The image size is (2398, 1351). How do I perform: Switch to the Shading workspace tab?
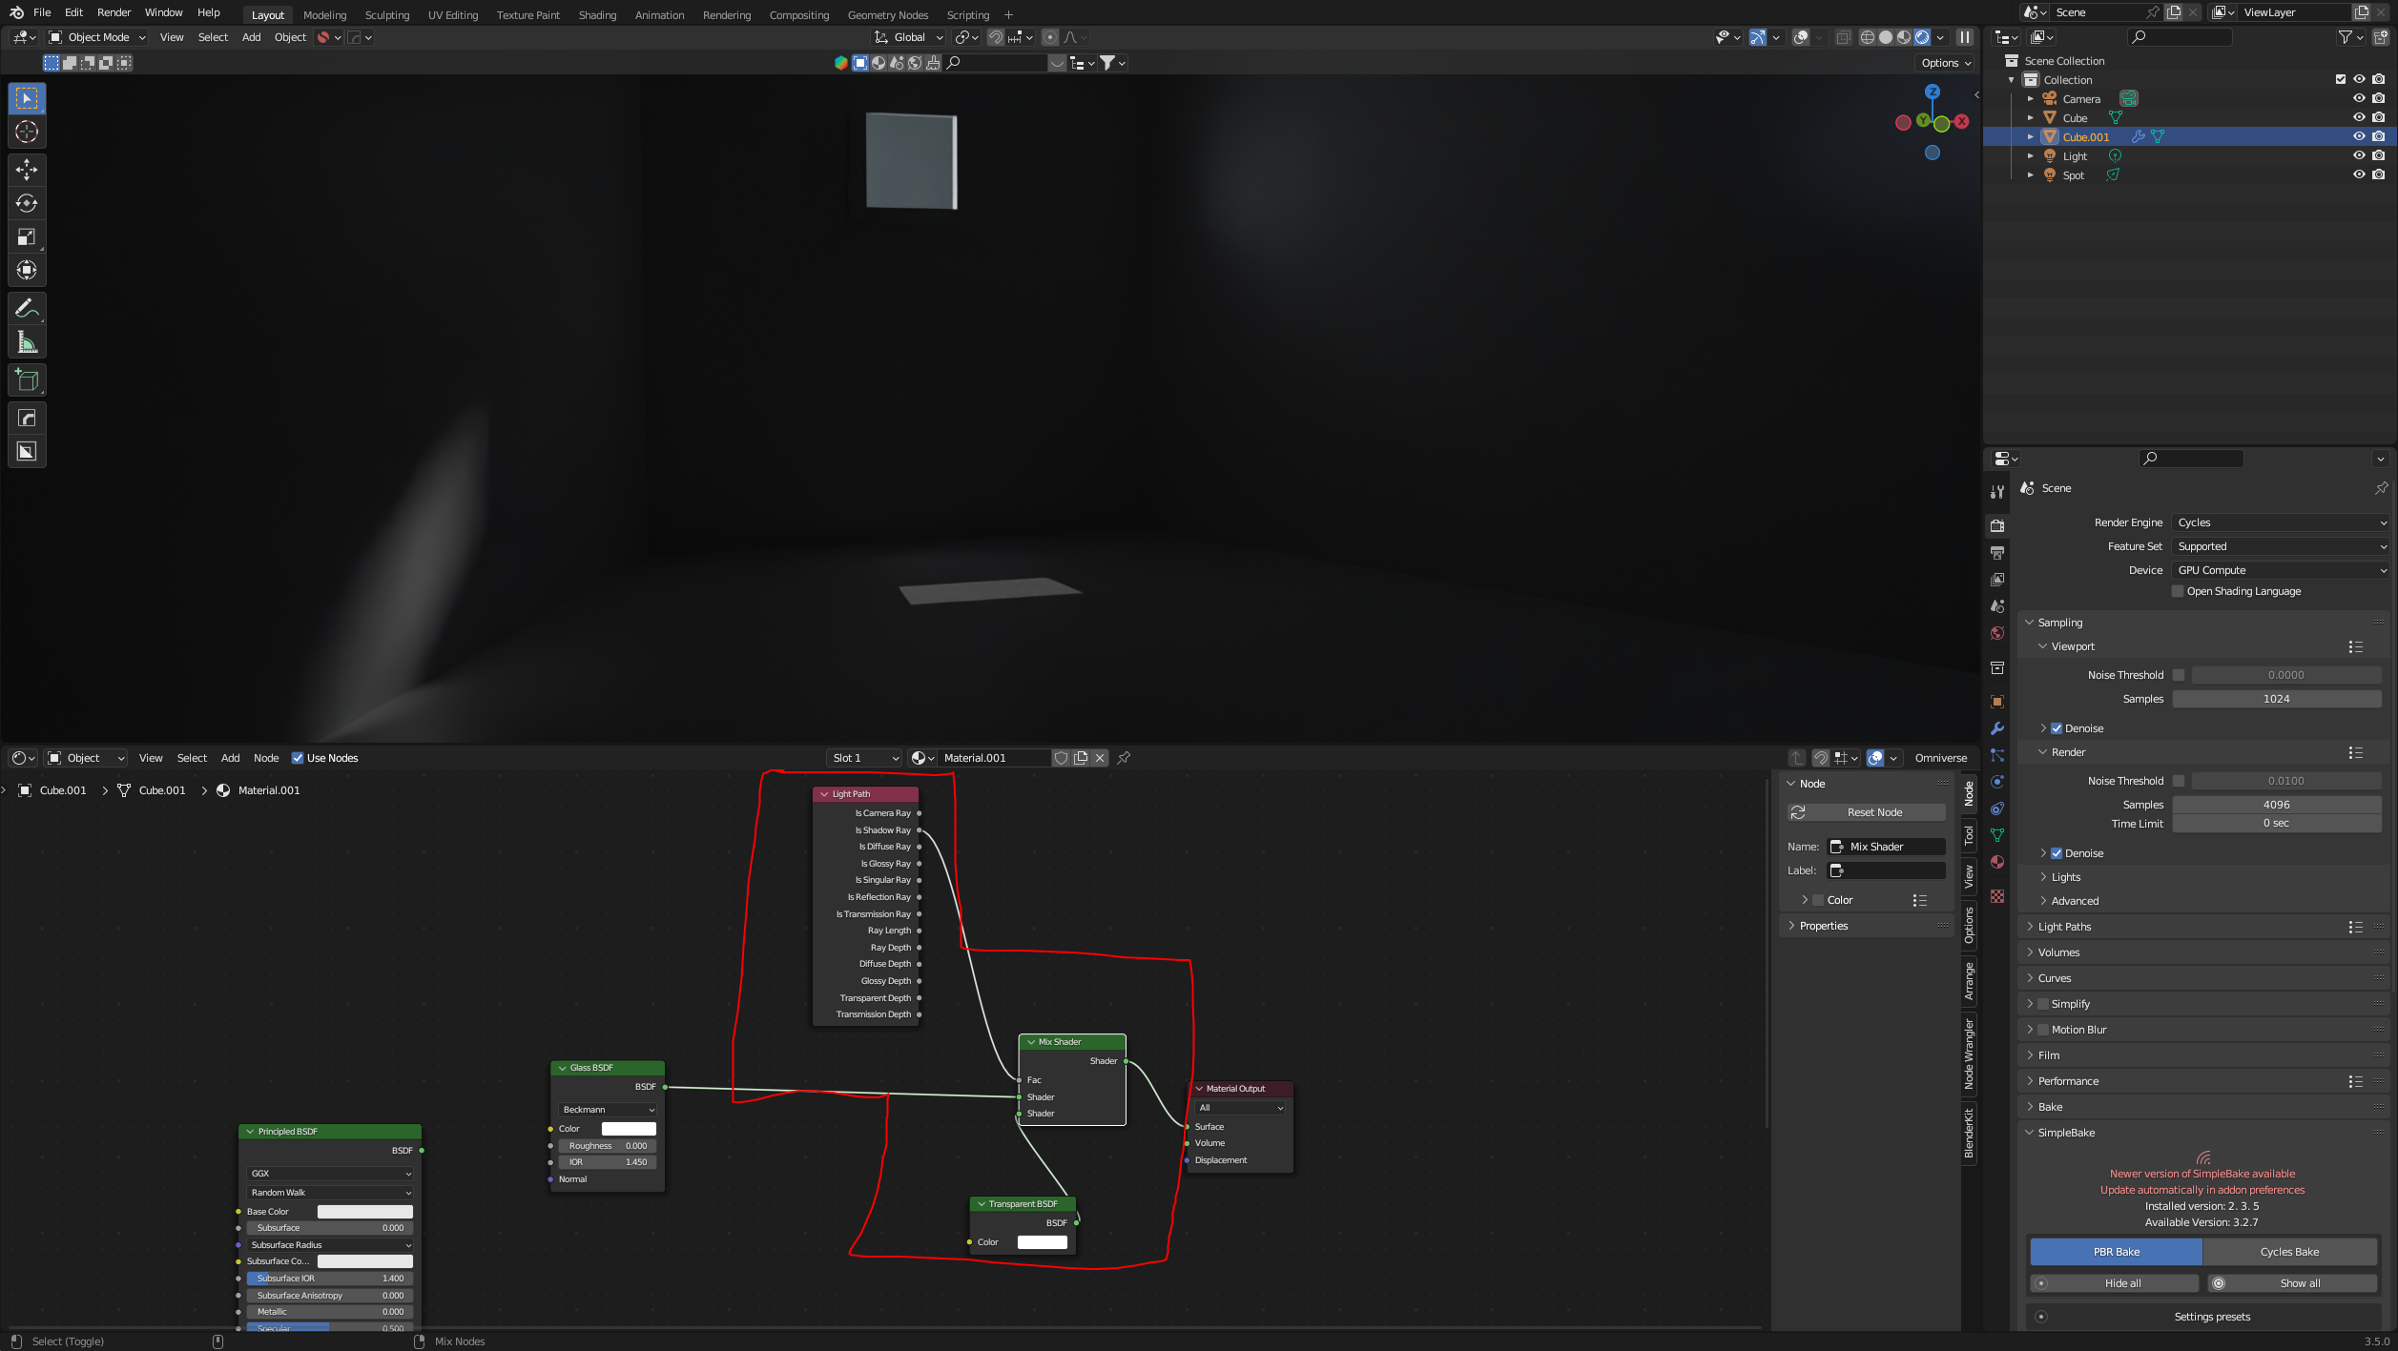pyautogui.click(x=597, y=14)
